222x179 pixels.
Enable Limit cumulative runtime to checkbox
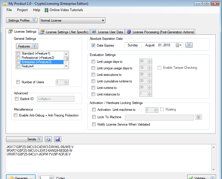93,81
